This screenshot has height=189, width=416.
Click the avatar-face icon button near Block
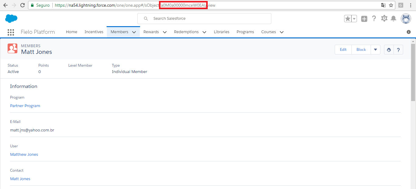389,50
